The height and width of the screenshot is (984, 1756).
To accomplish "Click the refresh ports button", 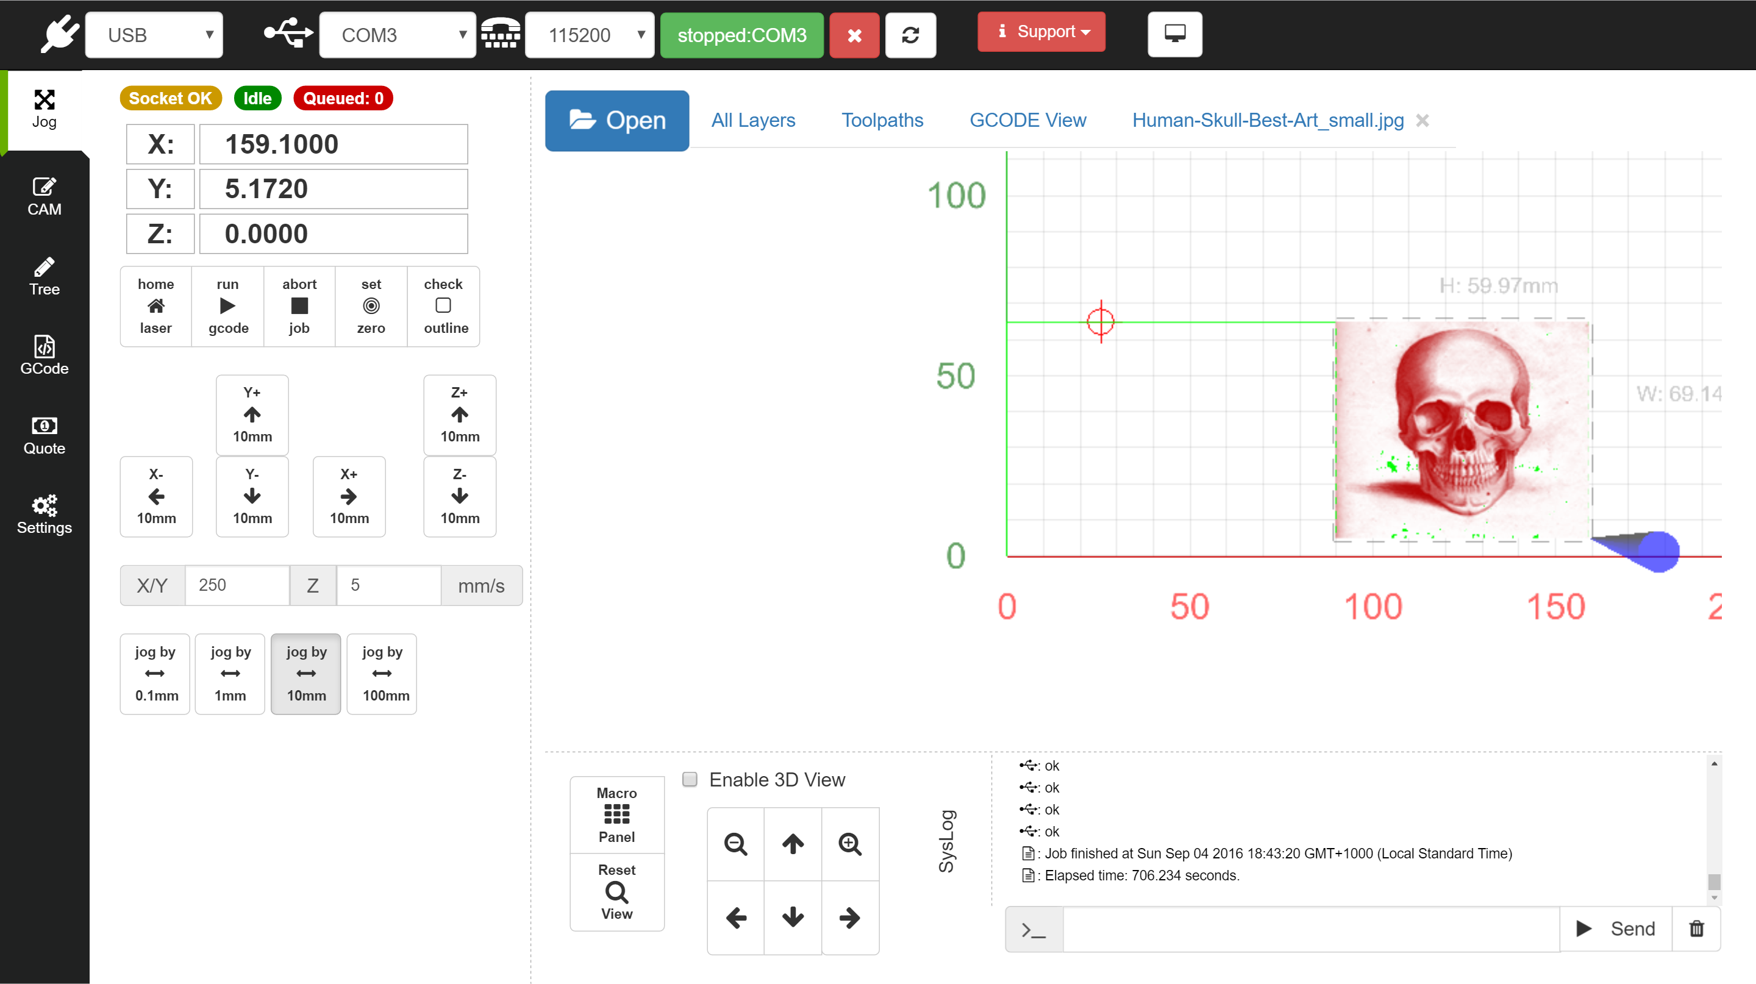I will click(x=910, y=35).
